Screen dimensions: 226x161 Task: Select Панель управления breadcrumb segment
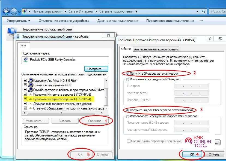coord(47,11)
